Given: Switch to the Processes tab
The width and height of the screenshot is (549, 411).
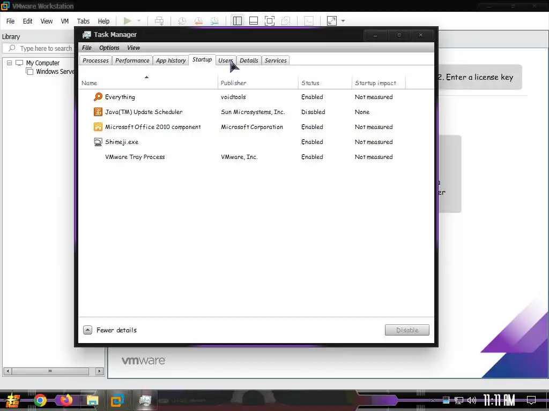Looking at the screenshot, I should click(95, 60).
